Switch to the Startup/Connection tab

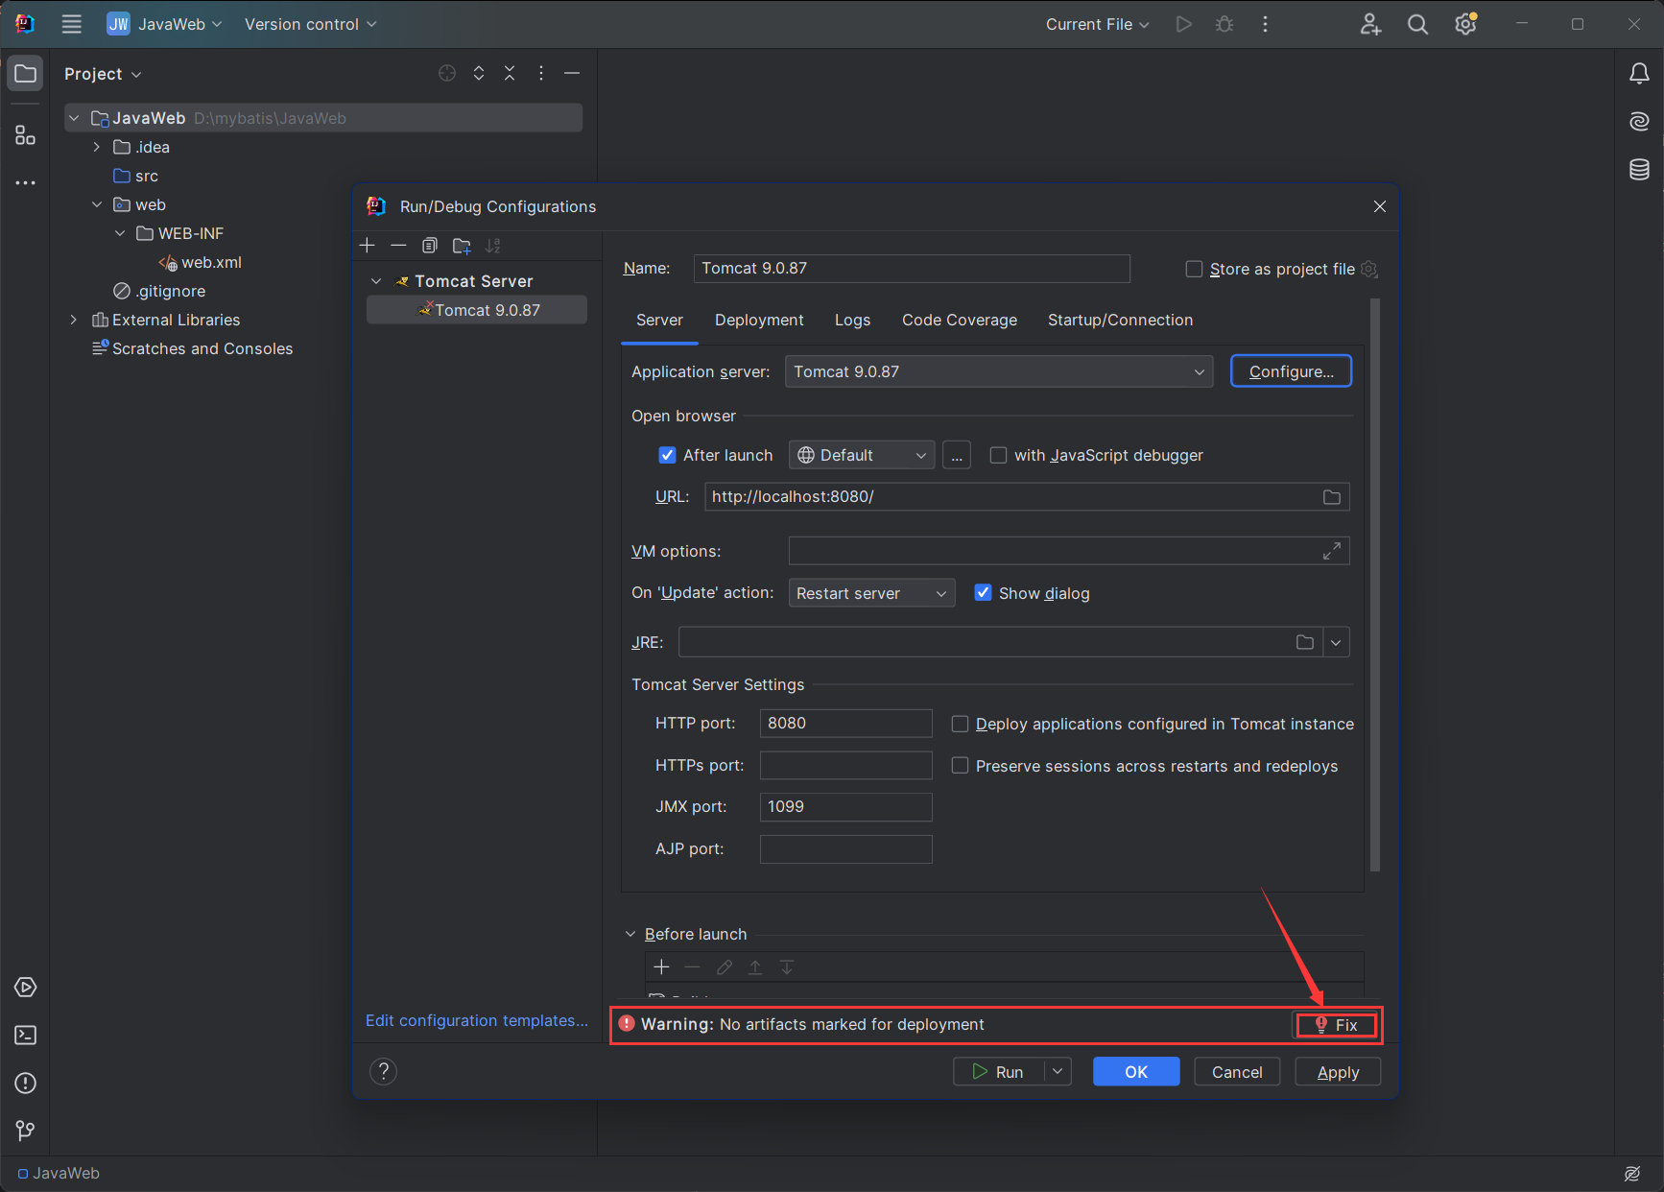coord(1120,321)
